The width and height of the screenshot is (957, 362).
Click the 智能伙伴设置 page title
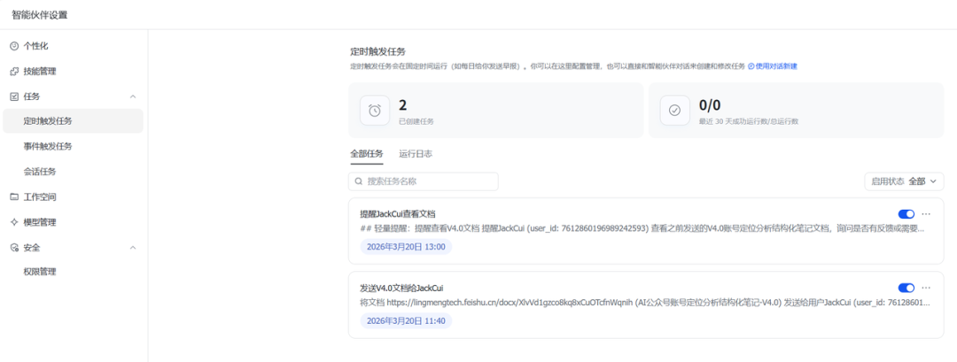pyautogui.click(x=40, y=15)
